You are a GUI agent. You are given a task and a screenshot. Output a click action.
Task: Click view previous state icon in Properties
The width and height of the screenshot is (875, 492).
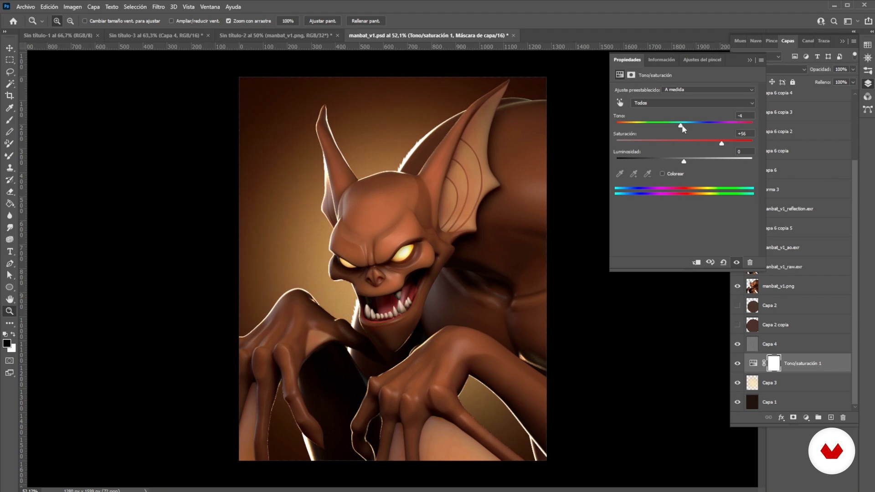tap(710, 262)
